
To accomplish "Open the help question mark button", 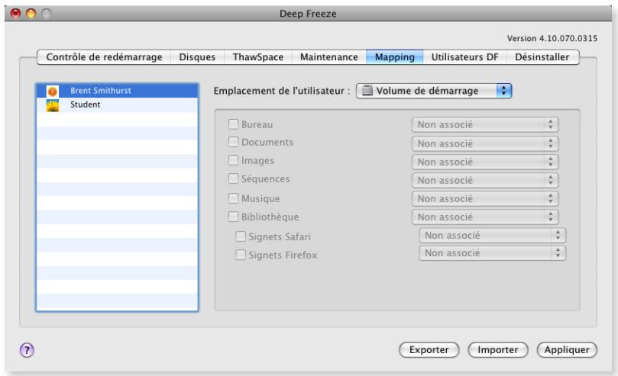I will click(x=27, y=349).
